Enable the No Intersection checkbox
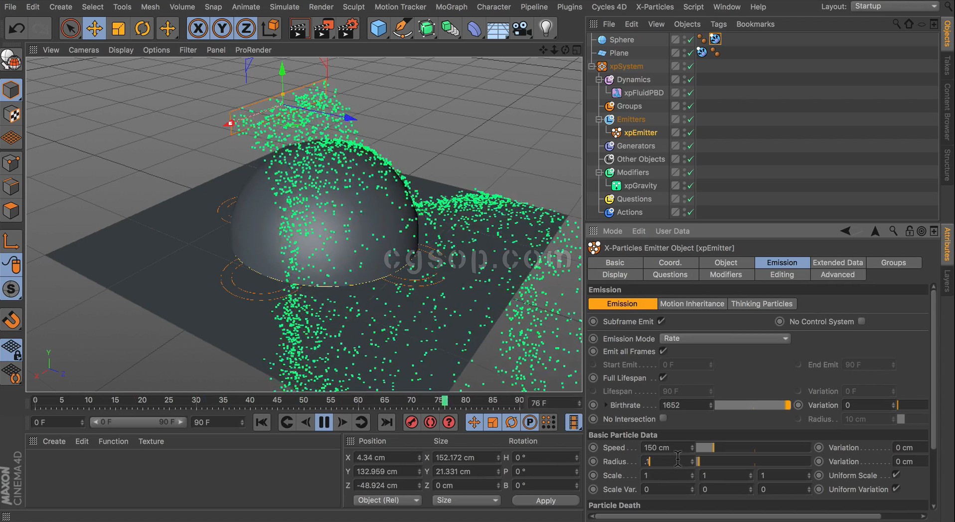 pyautogui.click(x=663, y=418)
